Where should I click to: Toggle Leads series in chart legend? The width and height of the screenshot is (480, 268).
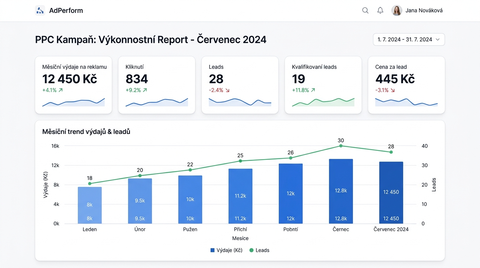259,250
